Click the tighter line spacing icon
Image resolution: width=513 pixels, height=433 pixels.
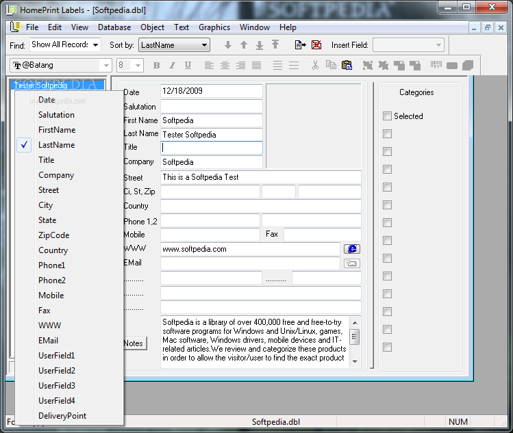277,66
